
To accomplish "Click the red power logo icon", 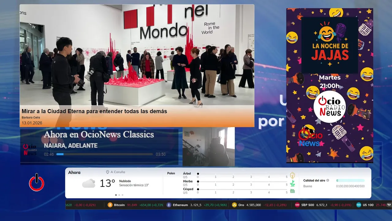I will pos(37,182).
